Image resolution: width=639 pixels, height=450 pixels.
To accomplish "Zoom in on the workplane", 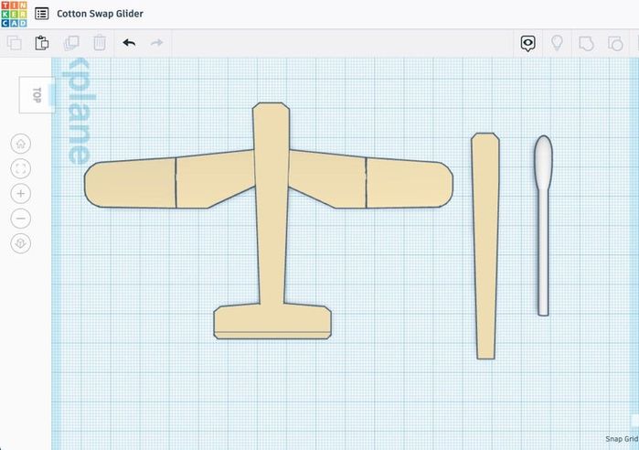I will [21, 194].
